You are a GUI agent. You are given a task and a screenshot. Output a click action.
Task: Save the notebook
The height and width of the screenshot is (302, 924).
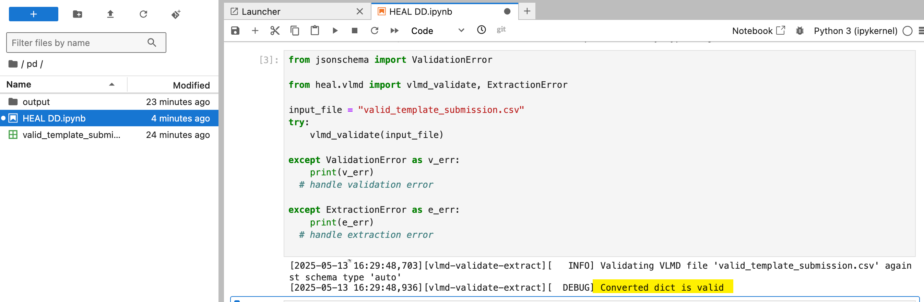coord(235,31)
